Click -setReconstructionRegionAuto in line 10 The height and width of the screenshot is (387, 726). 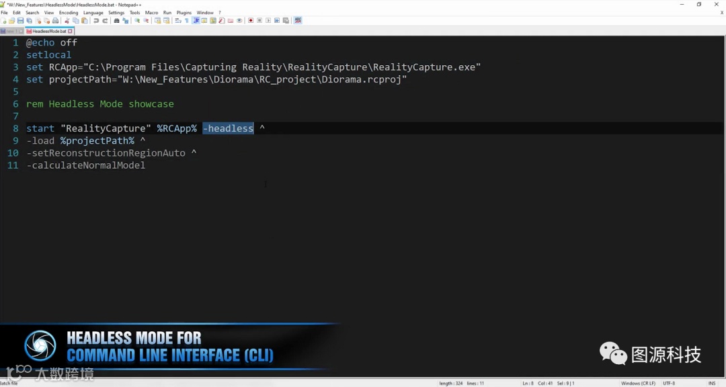[x=106, y=153]
